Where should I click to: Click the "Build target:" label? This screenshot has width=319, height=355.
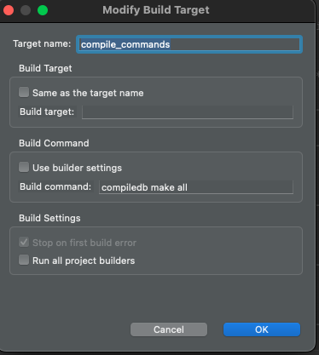[x=47, y=112]
